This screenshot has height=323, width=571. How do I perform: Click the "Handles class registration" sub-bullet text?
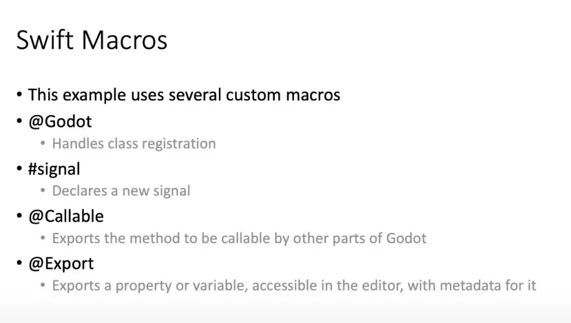click(134, 144)
